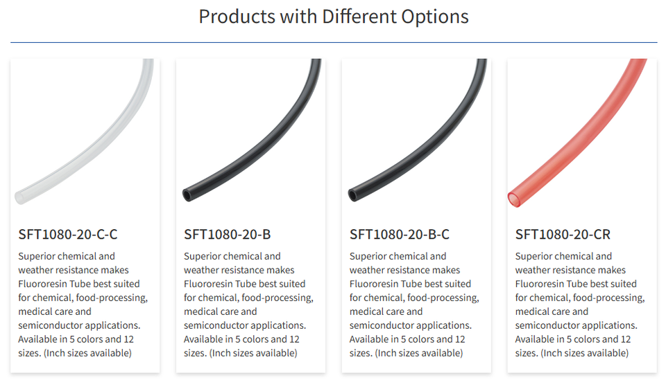
Task: Click "(Inch sizes available)" in the SFT1080-20-CR card
Action: click(x=584, y=353)
